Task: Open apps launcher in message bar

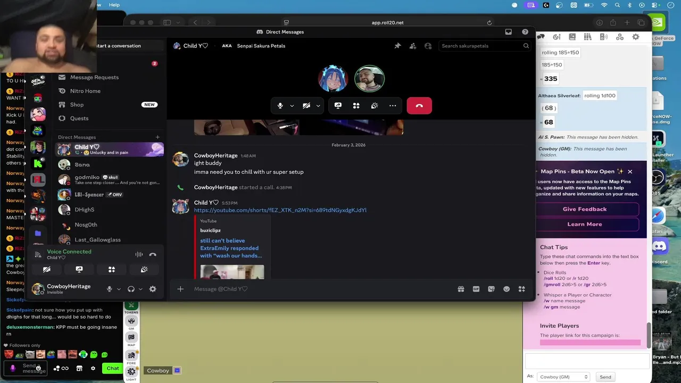Action: 522,289
